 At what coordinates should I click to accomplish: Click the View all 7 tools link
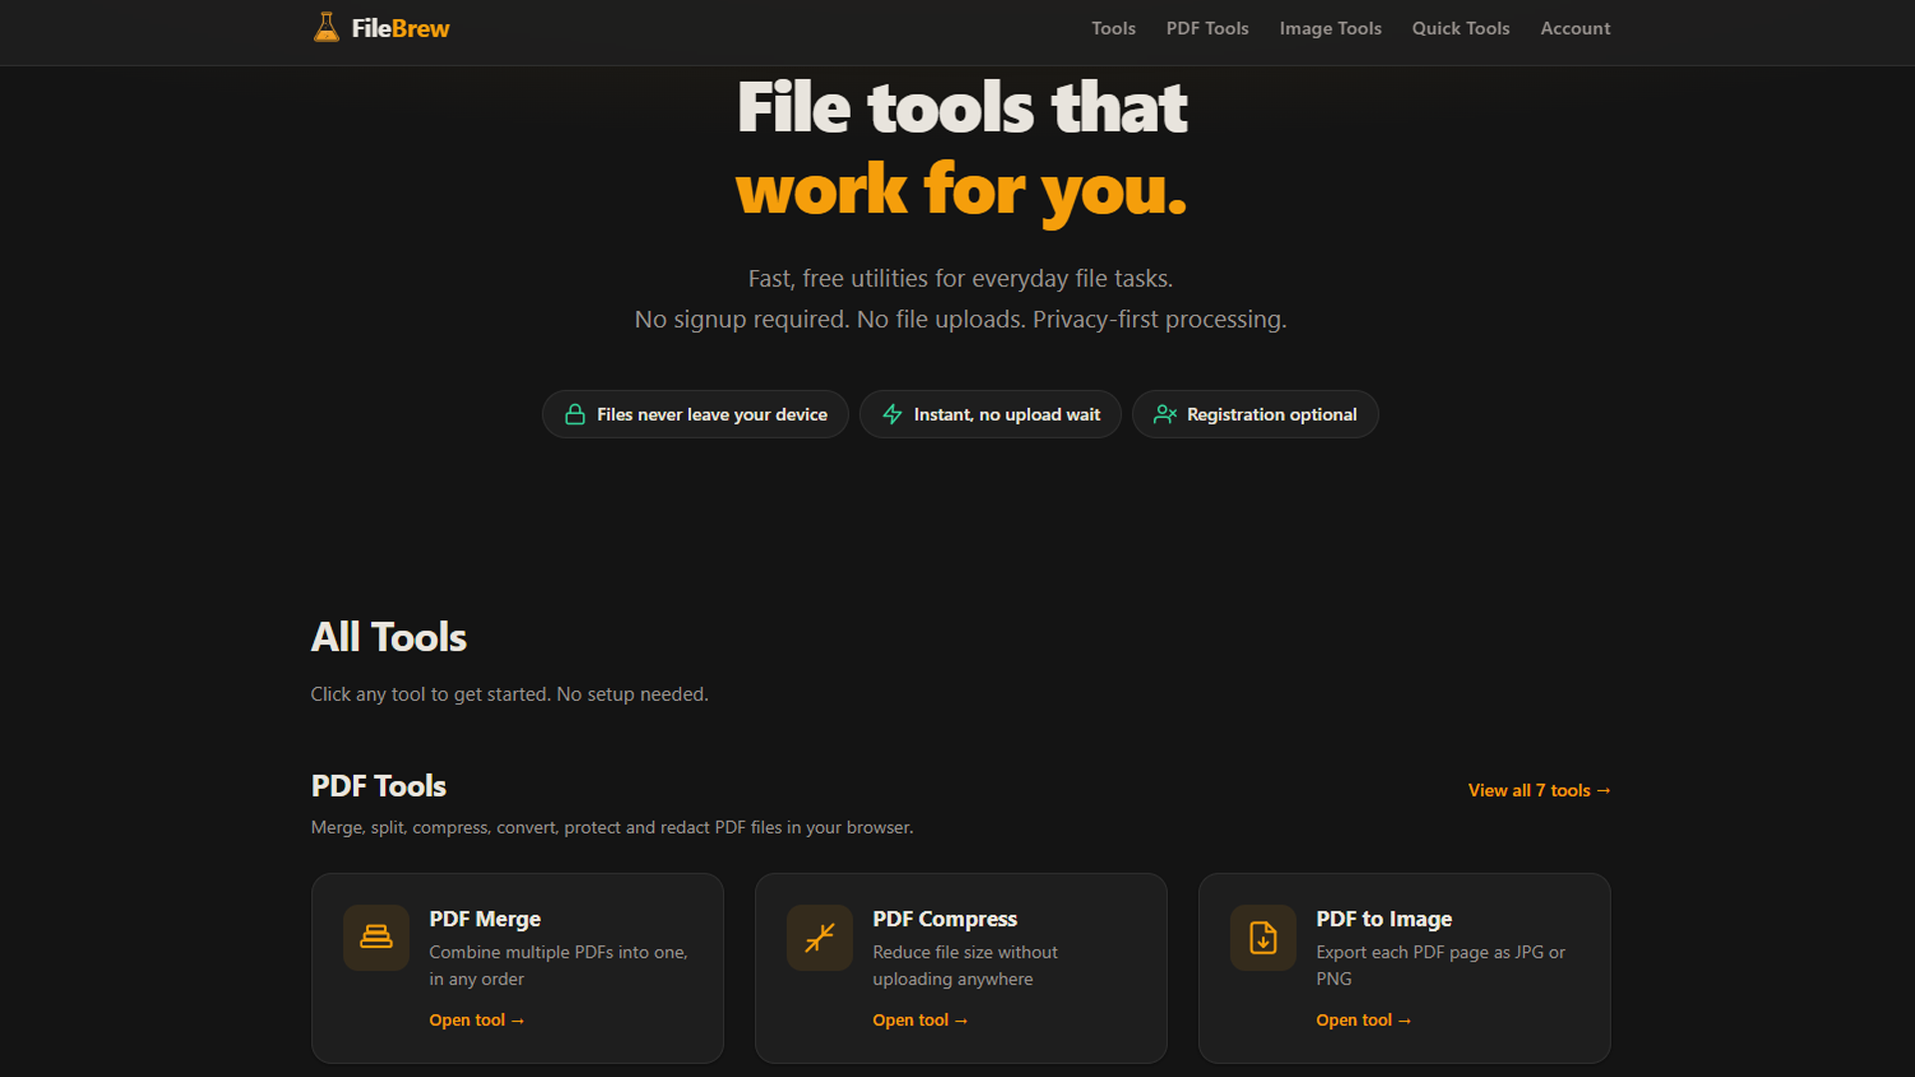pos(1539,790)
